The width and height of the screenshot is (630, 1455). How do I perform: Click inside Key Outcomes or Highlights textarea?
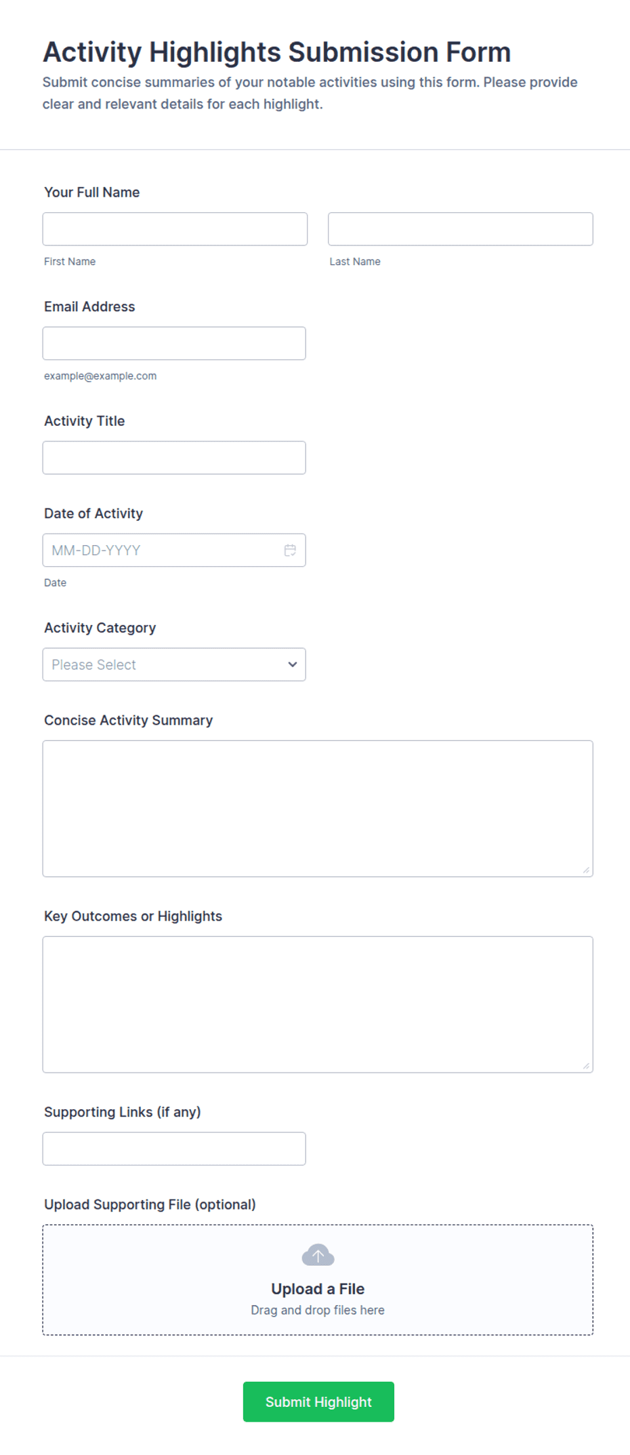(x=318, y=1004)
